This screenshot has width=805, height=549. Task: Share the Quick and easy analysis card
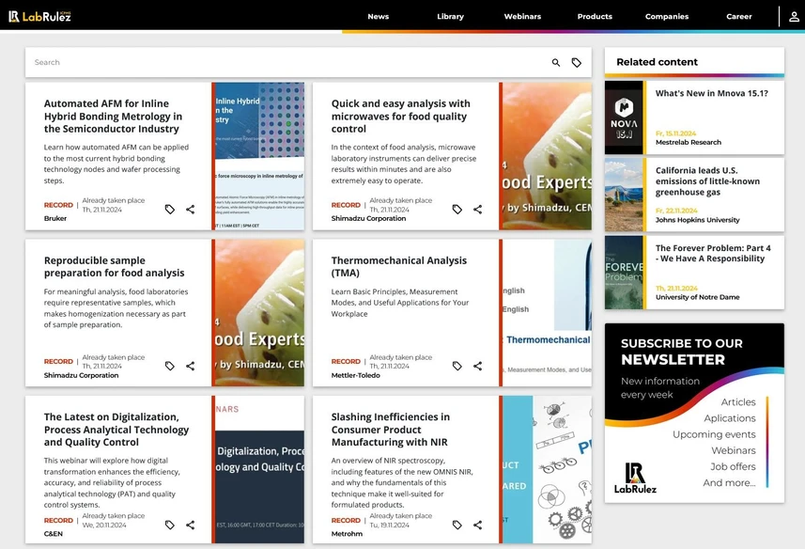(x=477, y=209)
